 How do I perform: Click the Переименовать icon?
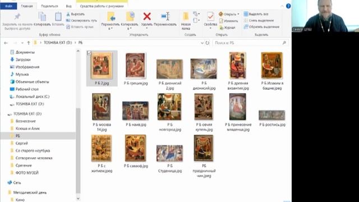pyautogui.click(x=165, y=16)
